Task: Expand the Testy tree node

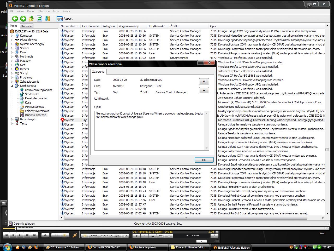Action: [x=12, y=123]
